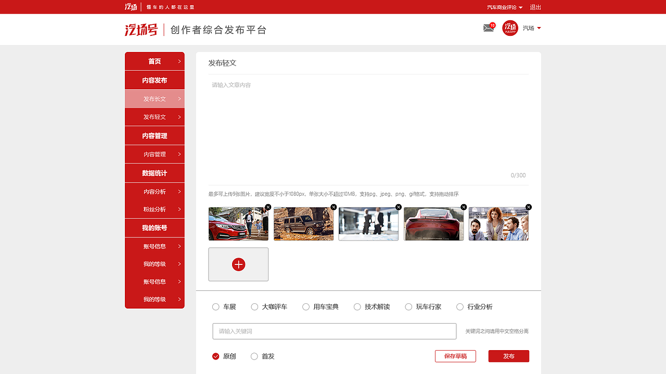Click the 请输入关键词 keyword input field
This screenshot has height=374, width=666.
coord(334,331)
